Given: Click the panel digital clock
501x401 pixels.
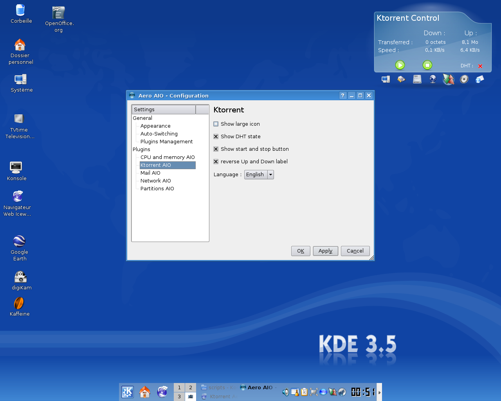Looking at the screenshot, I should (362, 392).
